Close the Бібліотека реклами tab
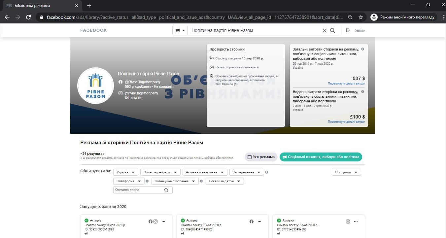 [77, 6]
